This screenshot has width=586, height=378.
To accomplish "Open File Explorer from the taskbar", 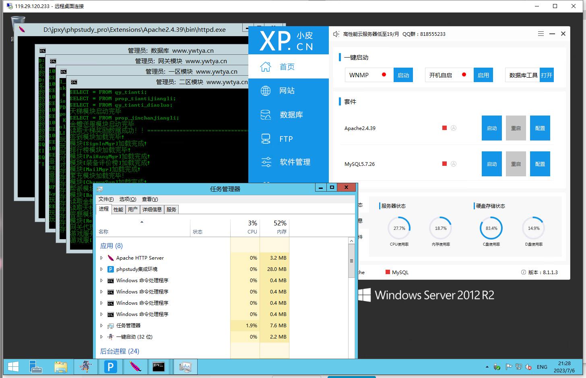I will 60,367.
